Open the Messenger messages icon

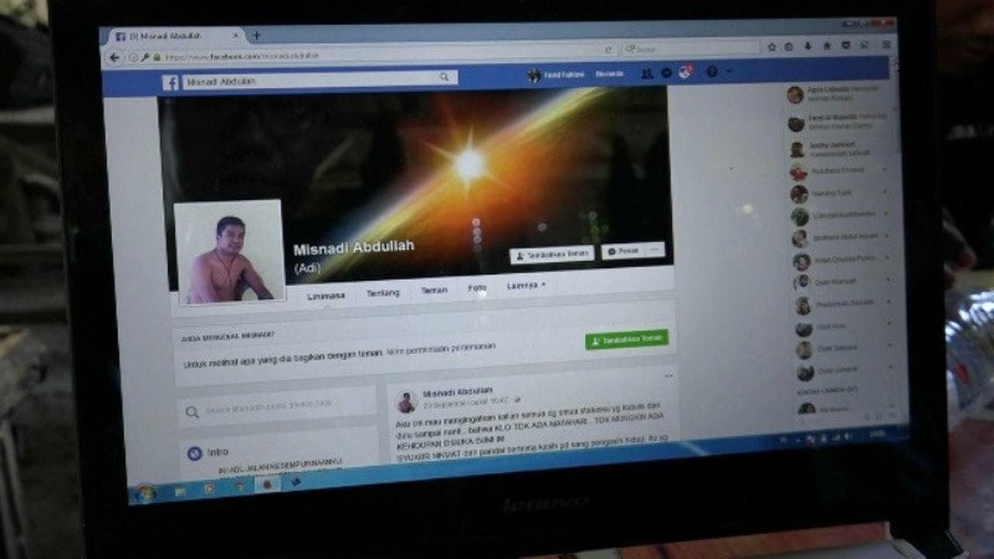[x=666, y=73]
